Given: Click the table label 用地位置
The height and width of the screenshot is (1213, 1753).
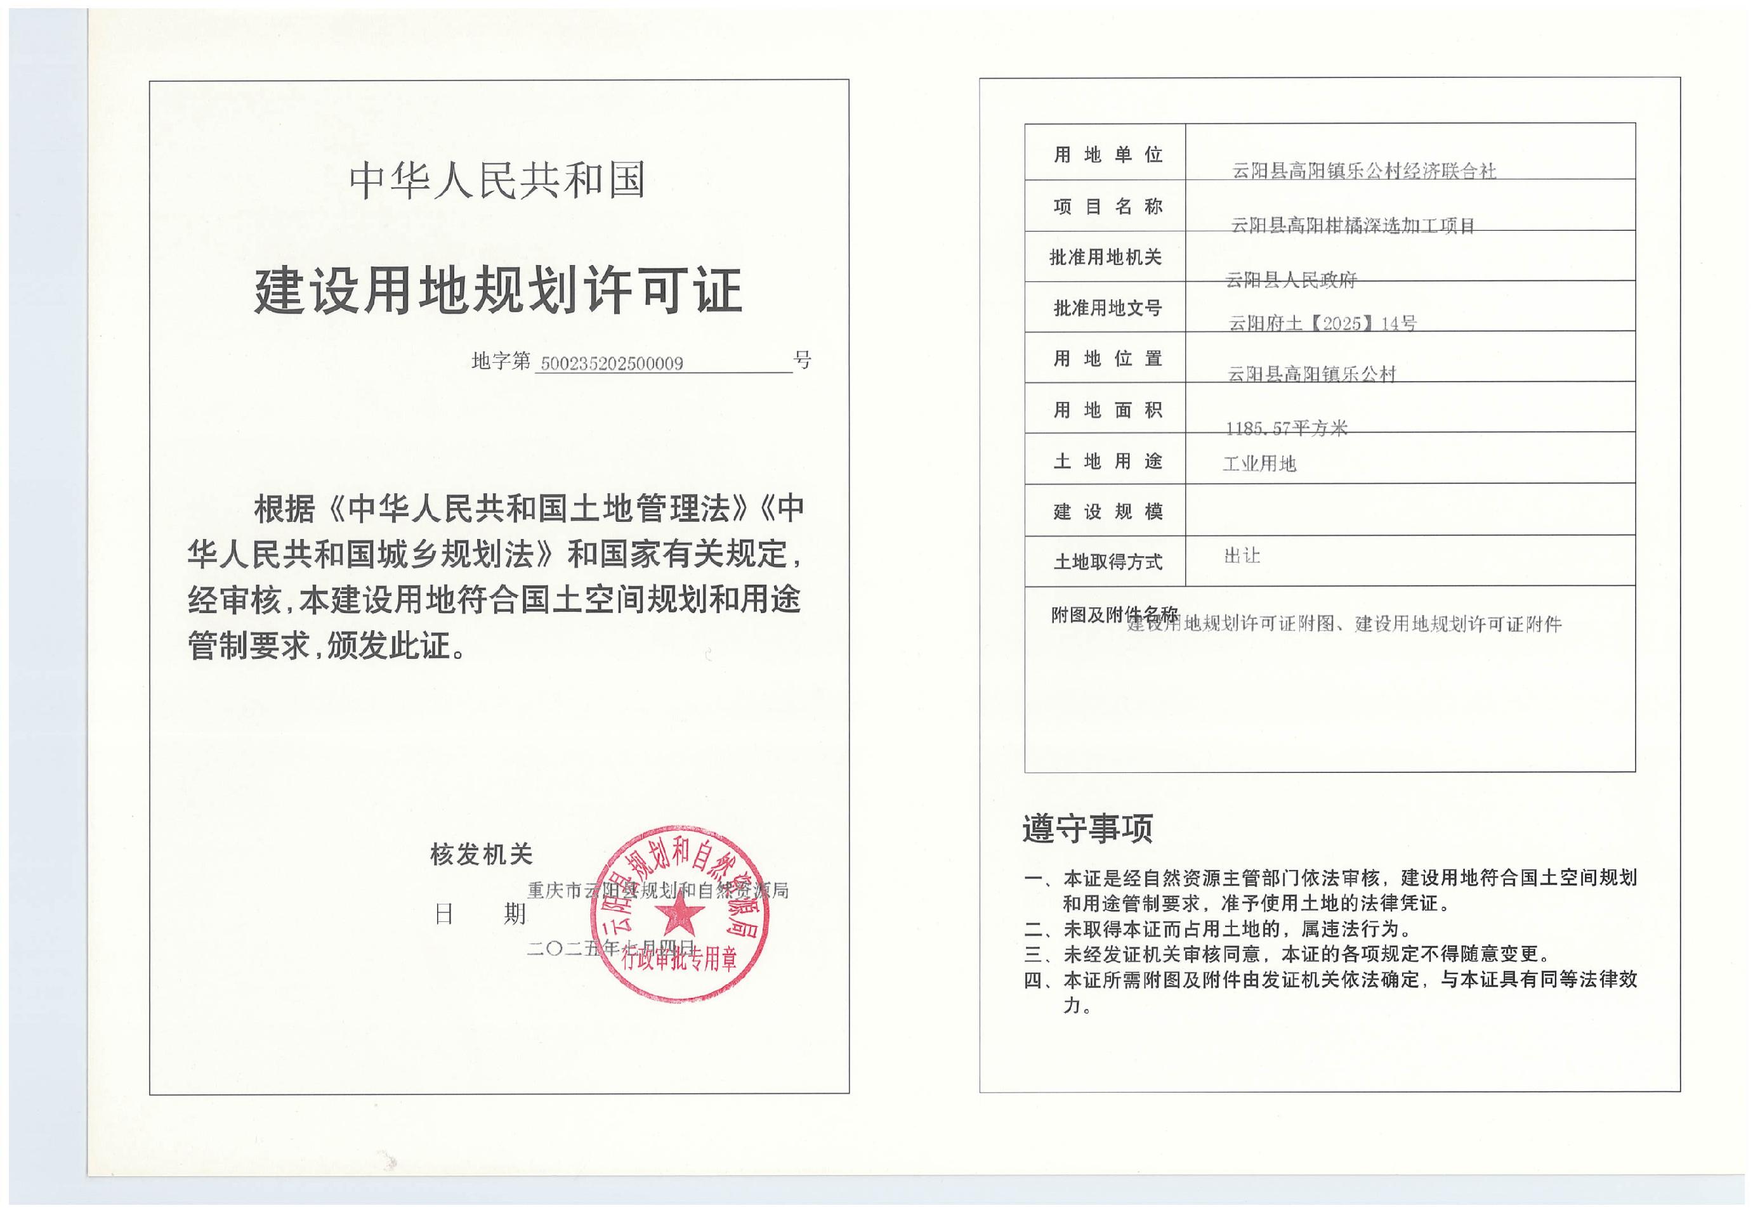Looking at the screenshot, I should [1107, 359].
